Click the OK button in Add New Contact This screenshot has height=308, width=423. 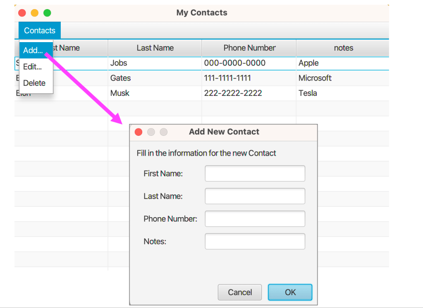tap(289, 292)
